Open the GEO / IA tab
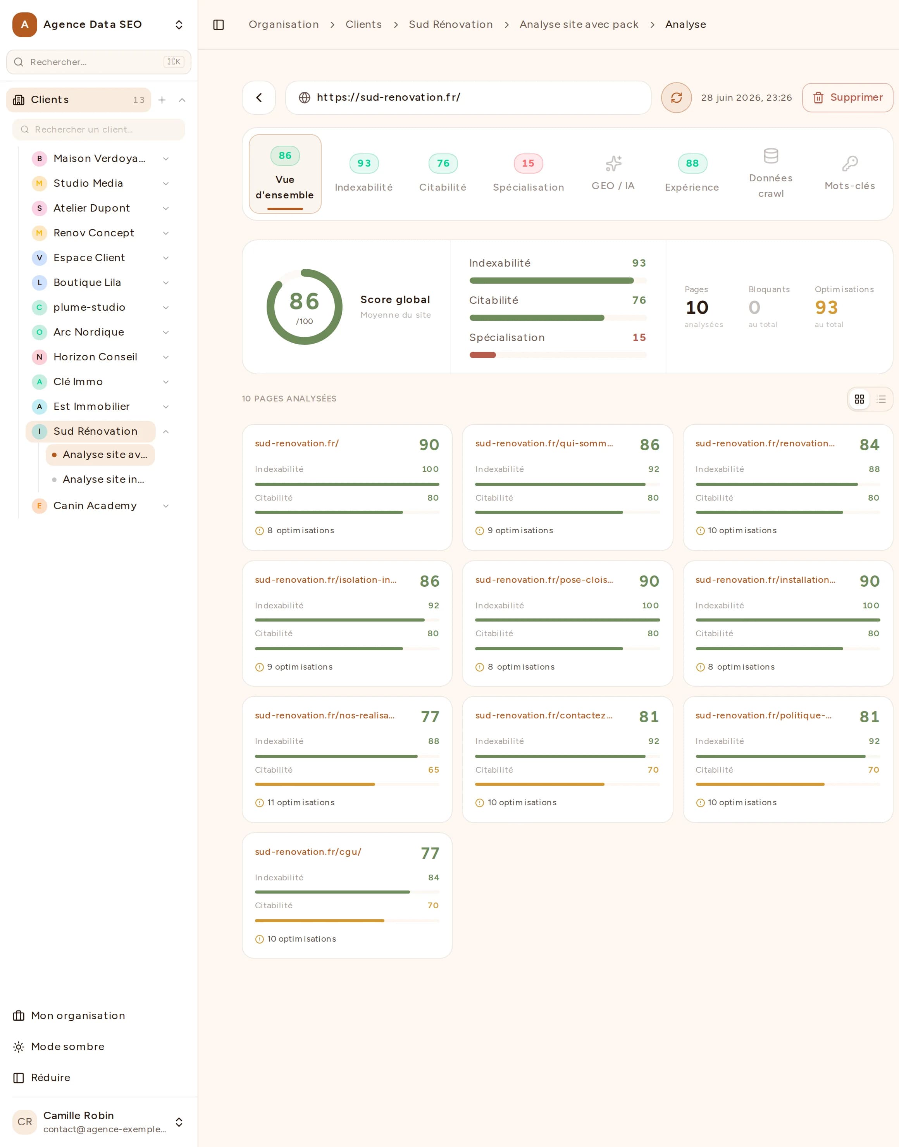This screenshot has width=899, height=1147. click(613, 174)
